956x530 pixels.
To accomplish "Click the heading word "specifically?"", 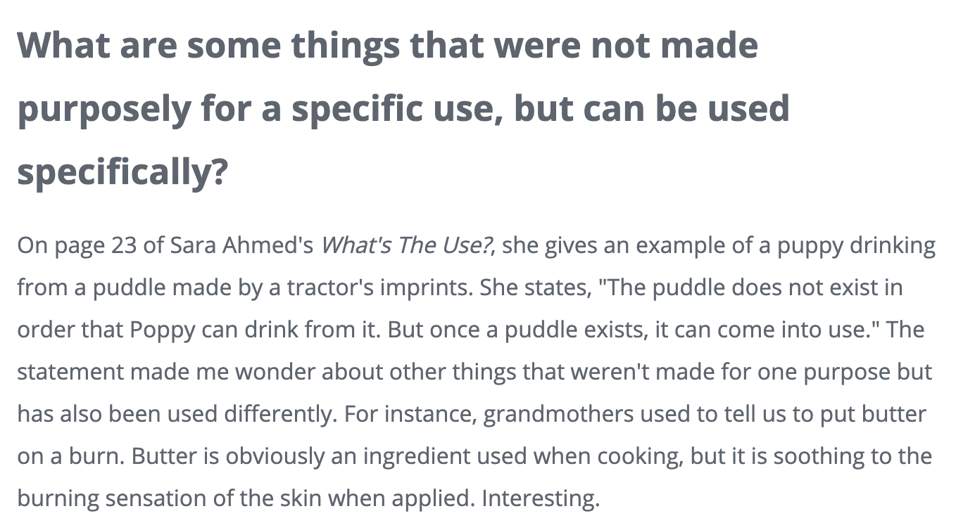I will [x=122, y=172].
